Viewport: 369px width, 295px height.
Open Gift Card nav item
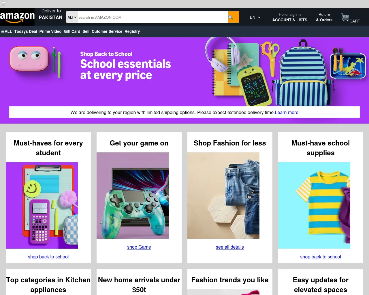point(72,31)
